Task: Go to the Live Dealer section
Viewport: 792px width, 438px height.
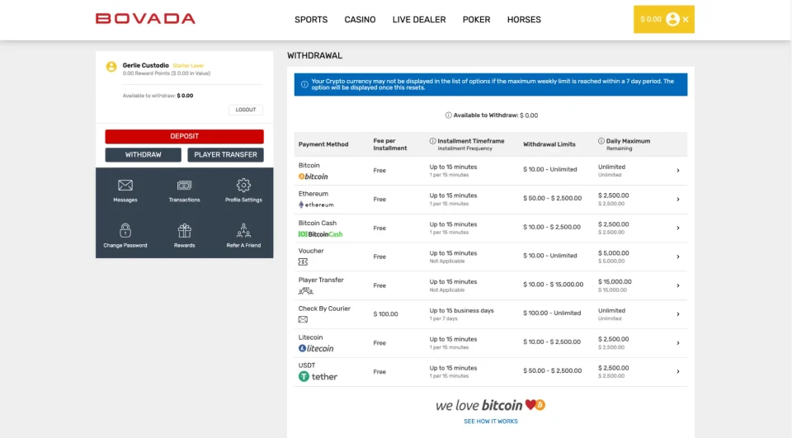Action: (x=419, y=20)
